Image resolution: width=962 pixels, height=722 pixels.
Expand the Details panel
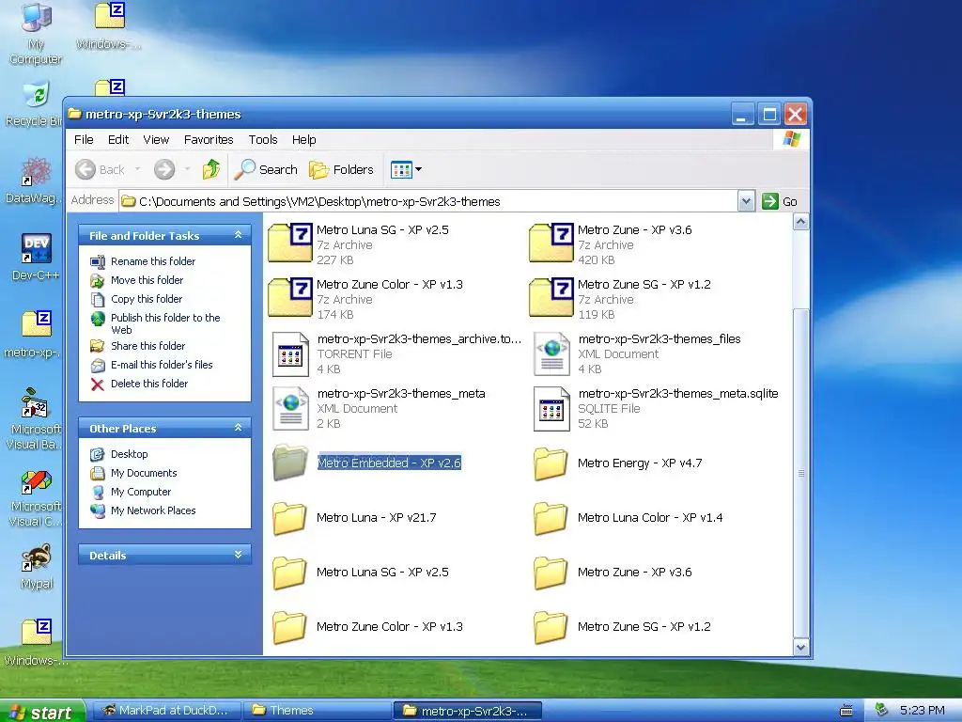[238, 555]
